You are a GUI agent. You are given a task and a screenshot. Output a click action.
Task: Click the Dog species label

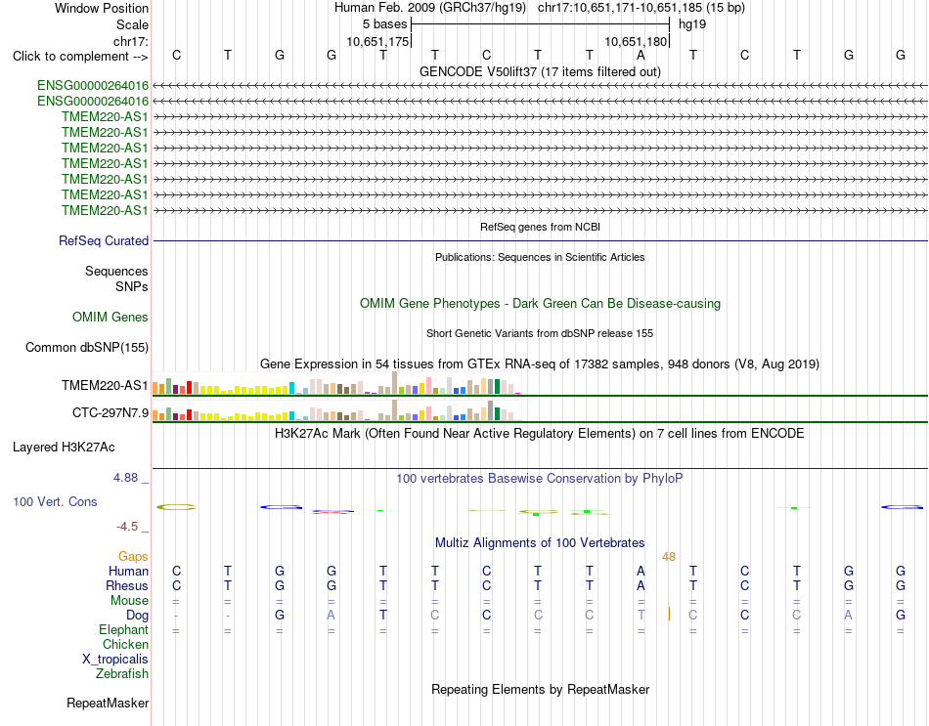[137, 616]
